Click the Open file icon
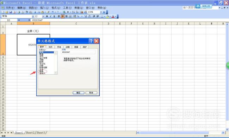This screenshot has height=138, width=229. tap(7, 12)
